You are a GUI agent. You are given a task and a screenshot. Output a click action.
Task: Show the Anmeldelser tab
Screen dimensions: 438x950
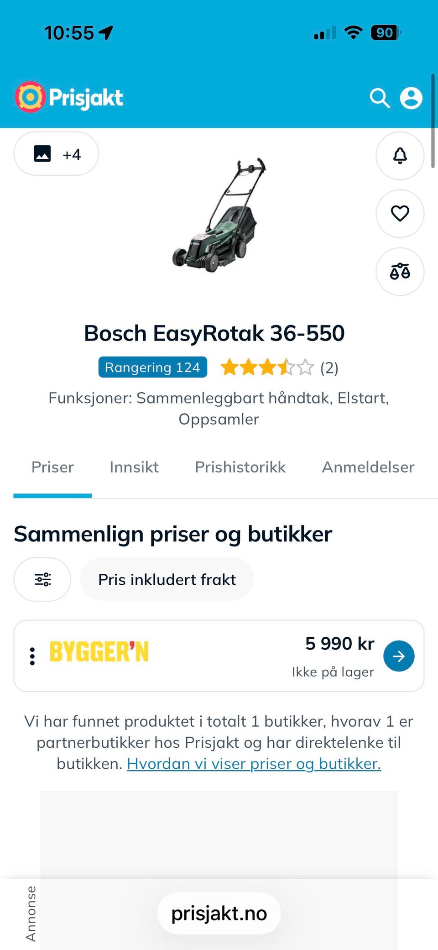368,467
